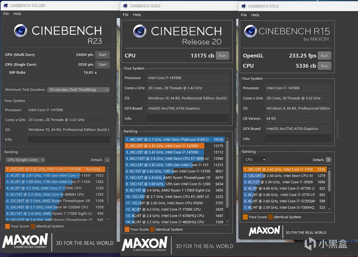Viewport: 358px width, 257px height.
Task: Click the orange Your Score swatch in R23
Action: 8,226
